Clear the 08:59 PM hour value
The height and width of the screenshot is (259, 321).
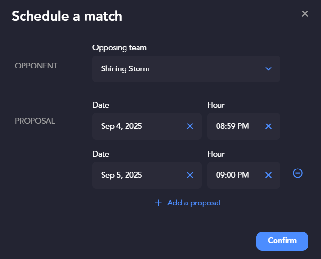point(268,126)
